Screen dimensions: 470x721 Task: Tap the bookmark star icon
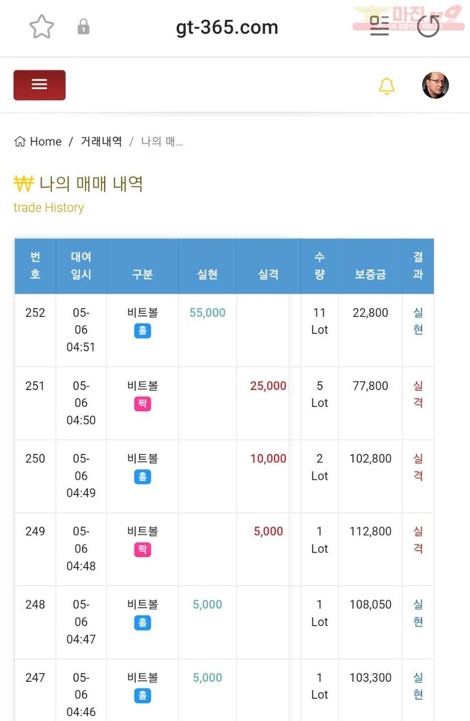(42, 27)
